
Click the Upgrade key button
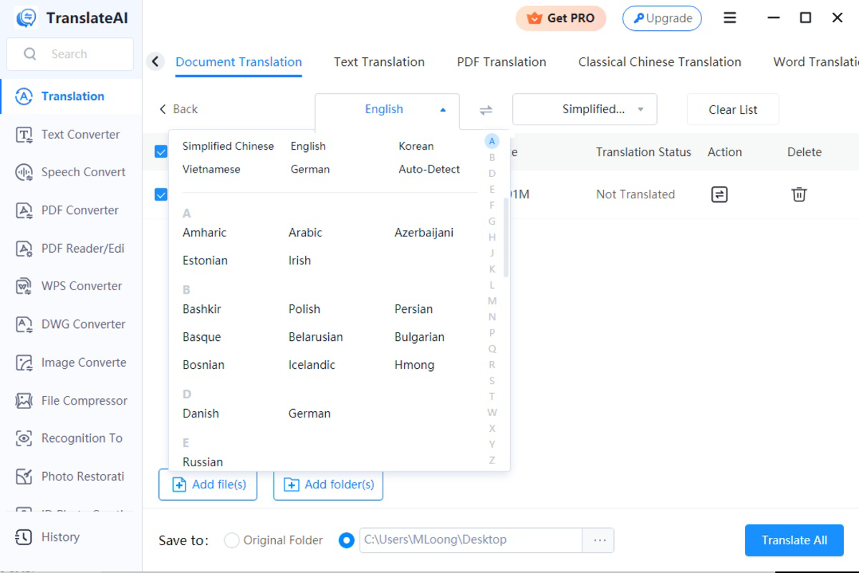point(662,18)
